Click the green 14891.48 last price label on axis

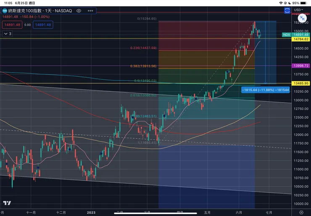(x=301, y=35)
